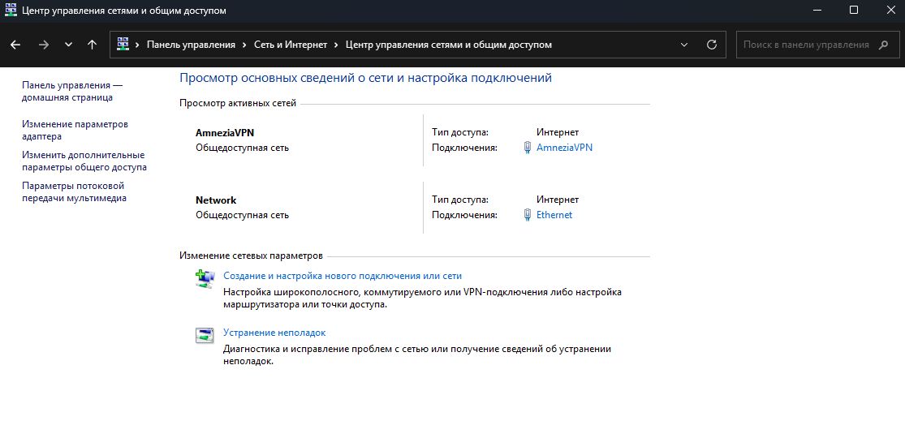The width and height of the screenshot is (905, 421).
Task: Open recent locations dropdown chevron
Action: pyautogui.click(x=68, y=45)
